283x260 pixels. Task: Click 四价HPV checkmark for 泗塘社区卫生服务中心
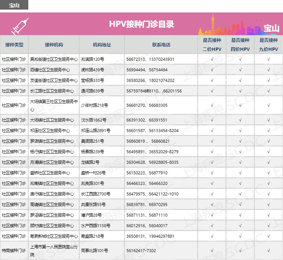240,70
